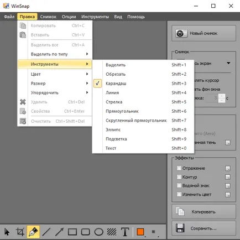
Task: Choose Подсветка from tools submenu
Action: click(x=143, y=139)
